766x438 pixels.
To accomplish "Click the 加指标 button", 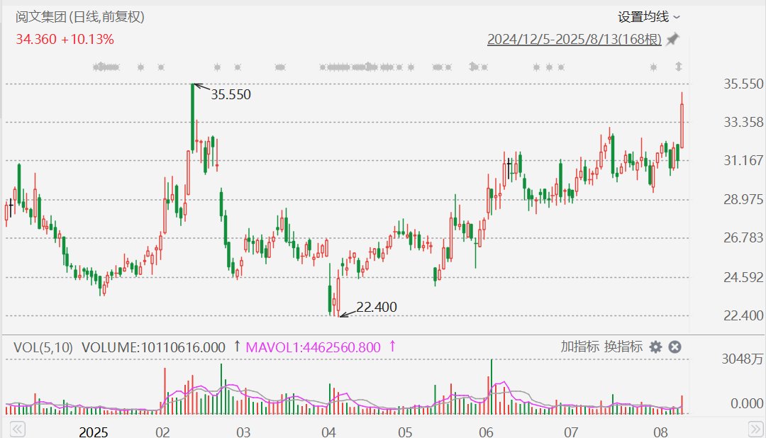I will tap(579, 347).
